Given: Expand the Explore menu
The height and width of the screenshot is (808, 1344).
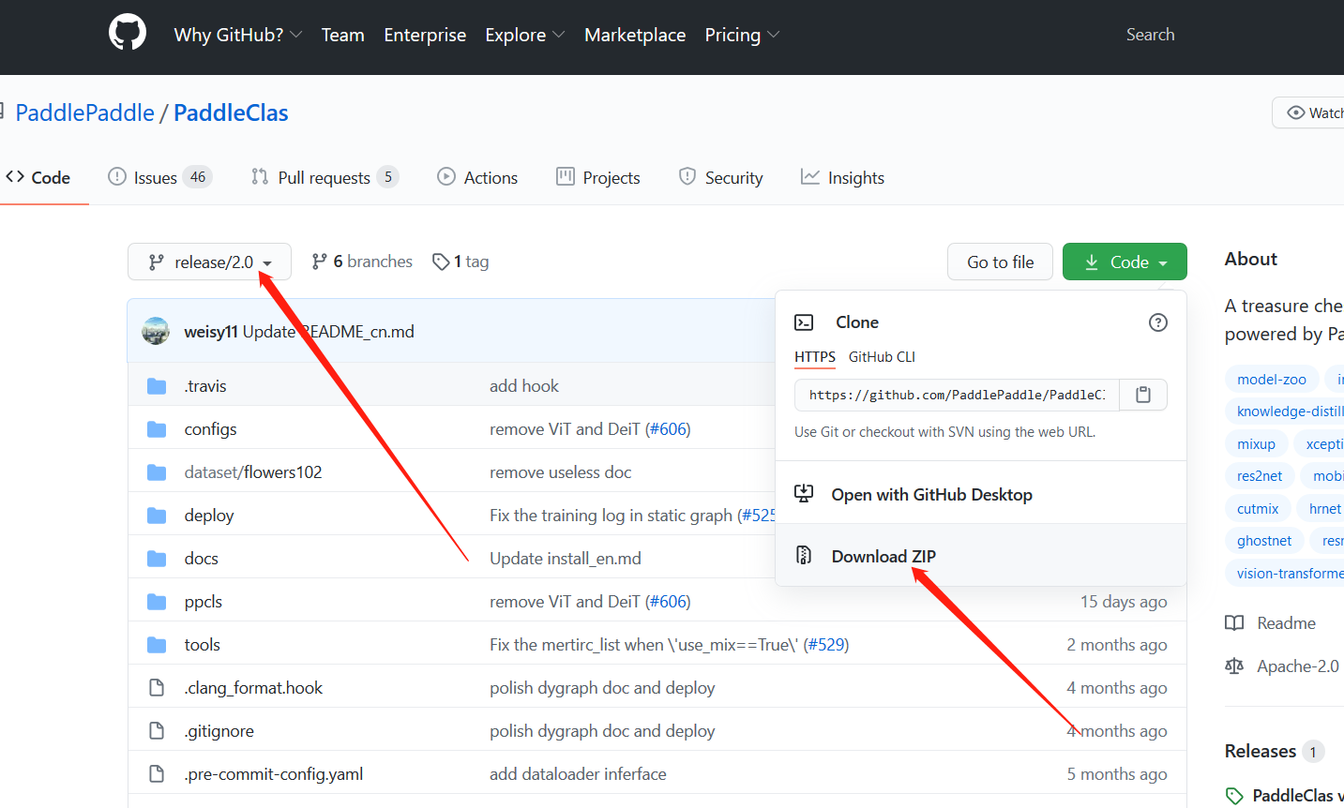Looking at the screenshot, I should pos(524,35).
